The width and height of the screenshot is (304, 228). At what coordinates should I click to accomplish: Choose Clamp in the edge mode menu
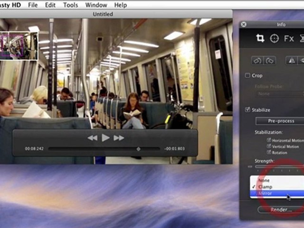click(277, 187)
